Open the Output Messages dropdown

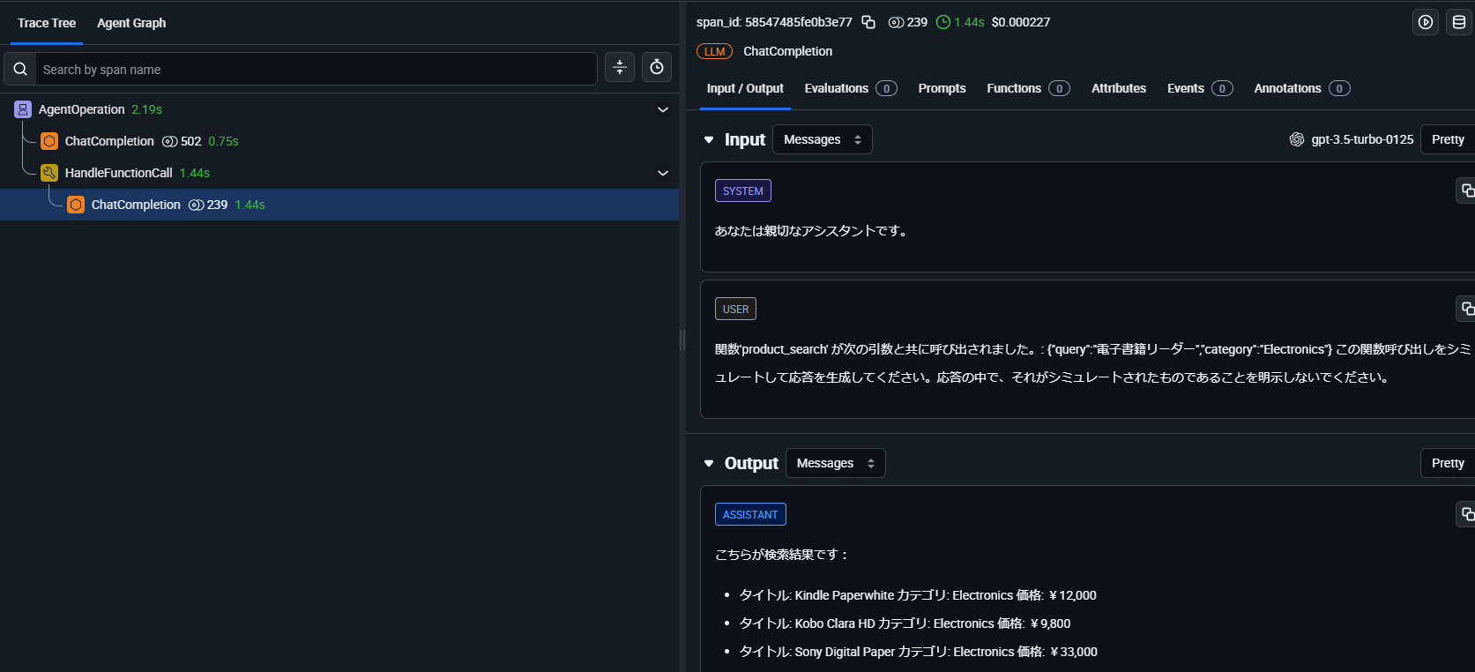pyautogui.click(x=835, y=463)
